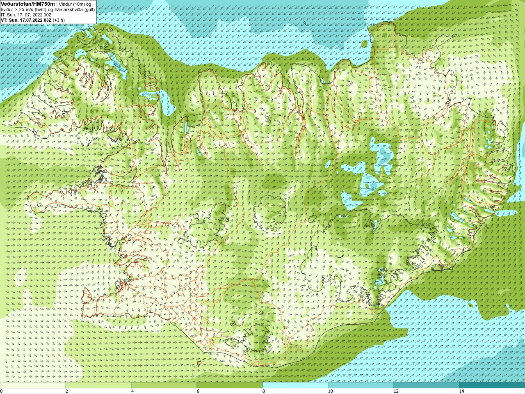Click the 'hviður > 25 m/s' legend line
The image size is (525, 394).
point(48,9)
